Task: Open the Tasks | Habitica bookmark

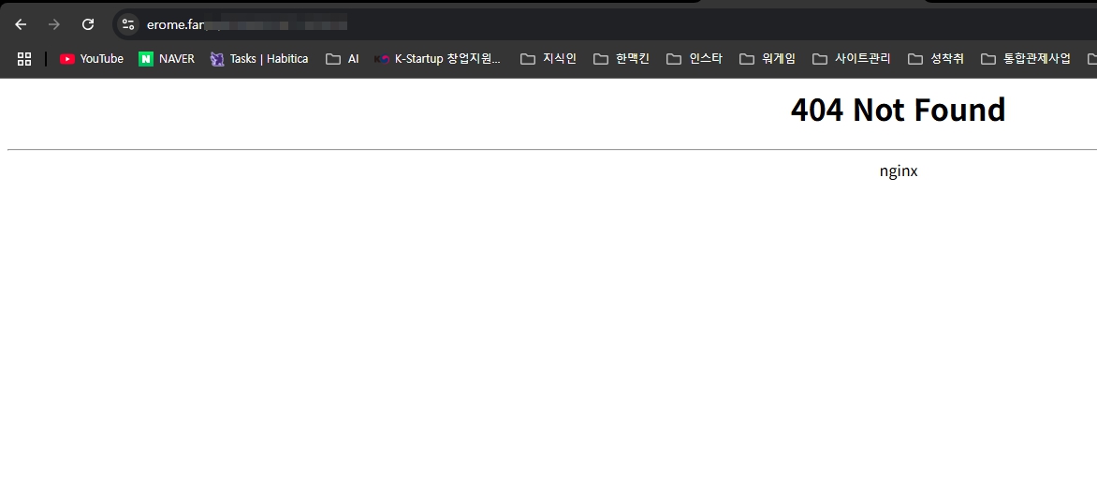Action: click(x=259, y=59)
